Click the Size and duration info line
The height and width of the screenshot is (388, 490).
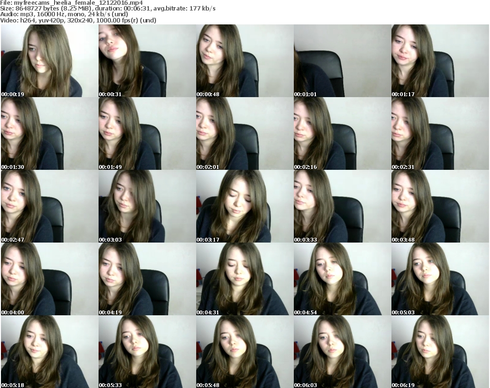click(x=108, y=9)
